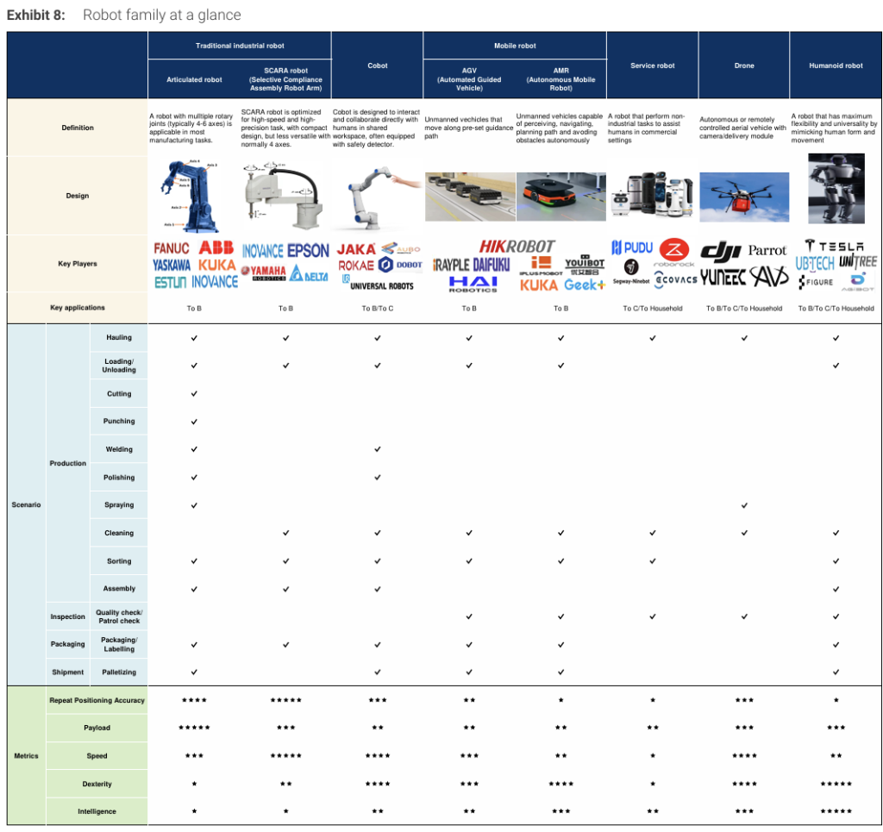Click the FANUC logo

[172, 248]
